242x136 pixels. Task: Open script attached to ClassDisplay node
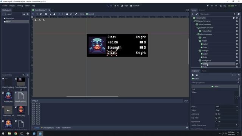point(234,18)
